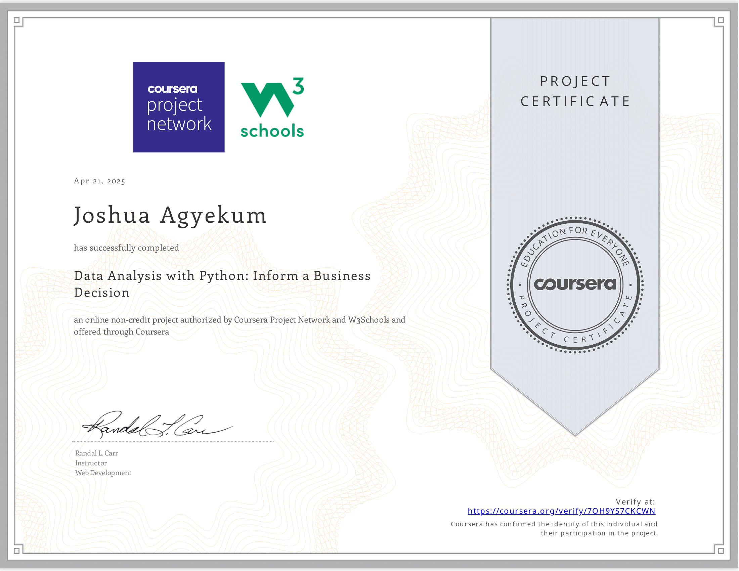Click the Instructor title text
Viewport: 739px width, 571px height.
(91, 463)
